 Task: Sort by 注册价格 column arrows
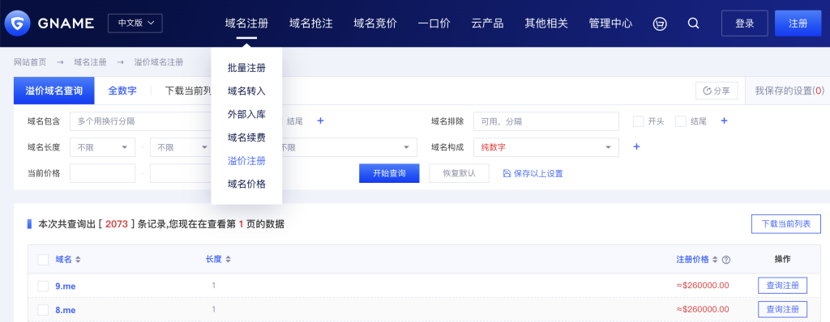715,260
